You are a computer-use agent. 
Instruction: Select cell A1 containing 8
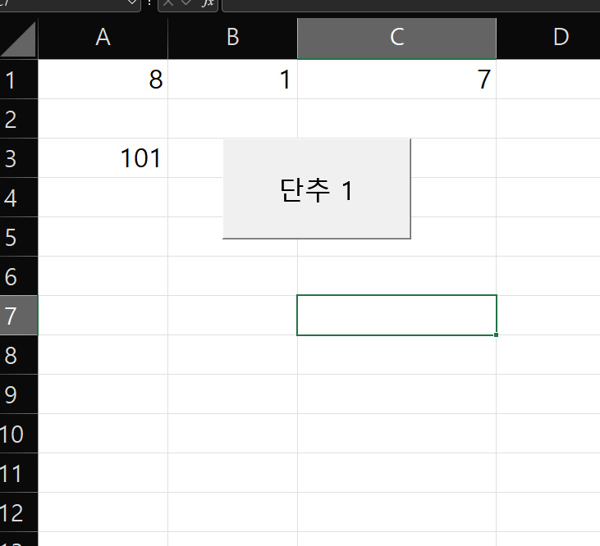(x=103, y=80)
